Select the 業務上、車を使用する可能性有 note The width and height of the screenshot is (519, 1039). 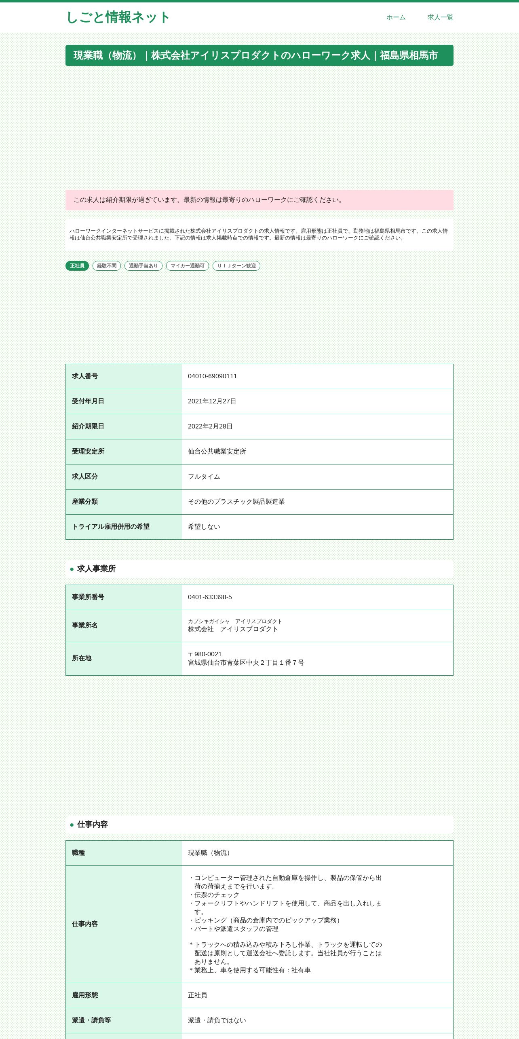pos(249,970)
